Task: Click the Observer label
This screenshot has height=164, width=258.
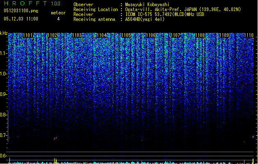Action: [83, 5]
